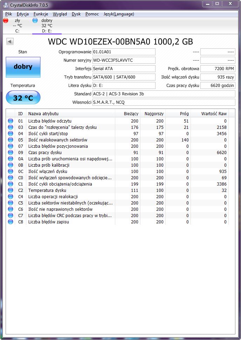Click the Standard field ACS-2 | ACS-3
The width and height of the screenshot is (241, 340).
tap(164, 94)
